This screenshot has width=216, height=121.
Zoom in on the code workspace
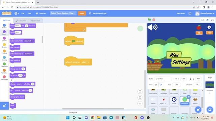140,91
